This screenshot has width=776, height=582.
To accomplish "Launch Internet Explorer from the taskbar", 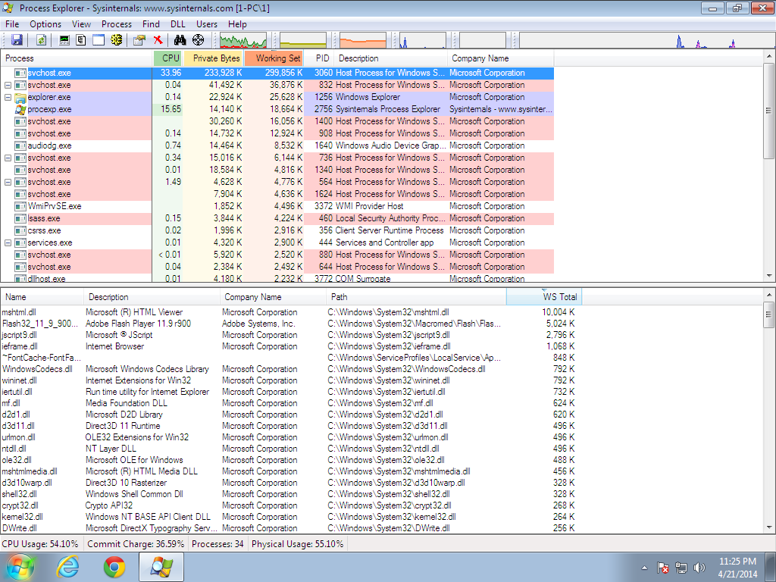I will (x=67, y=567).
